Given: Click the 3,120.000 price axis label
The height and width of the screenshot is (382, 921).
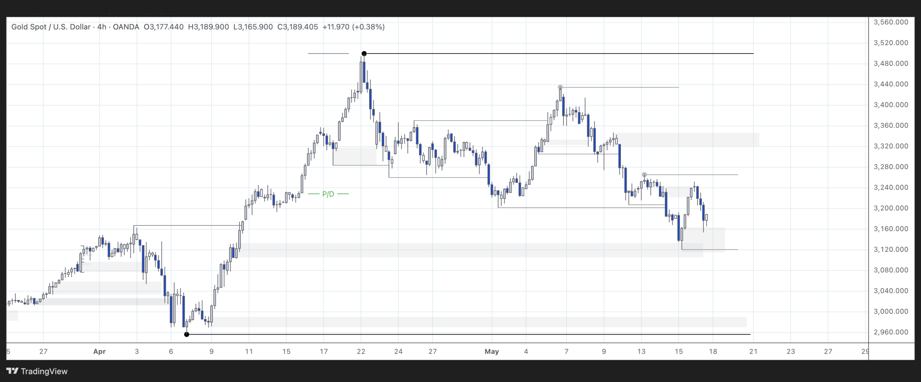Looking at the screenshot, I should click(x=891, y=250).
